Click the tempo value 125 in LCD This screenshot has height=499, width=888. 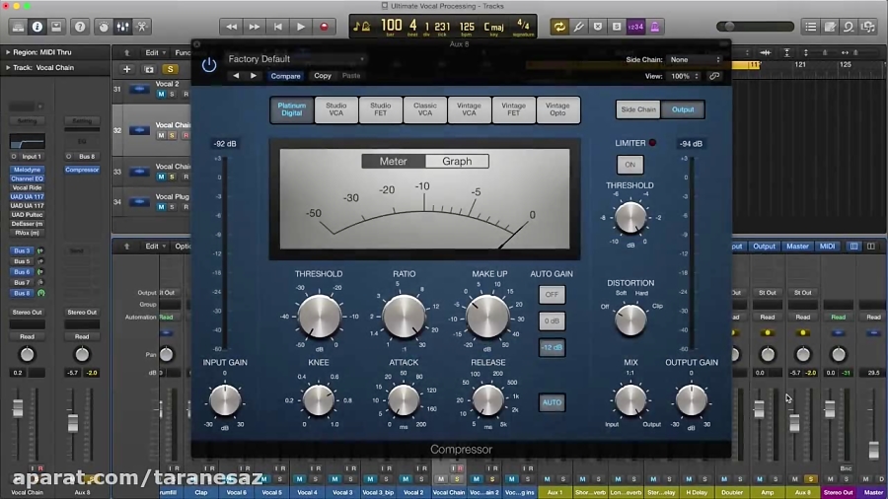pos(468,27)
